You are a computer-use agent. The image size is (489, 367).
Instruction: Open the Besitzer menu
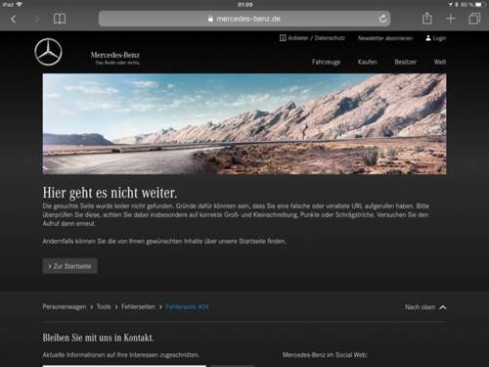point(405,62)
